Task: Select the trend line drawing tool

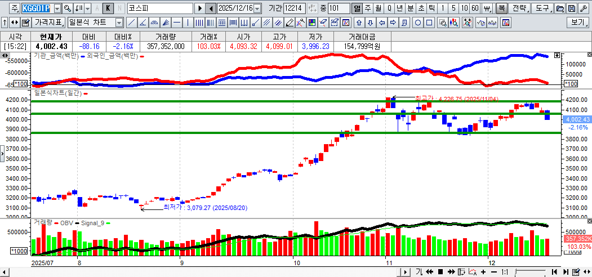Action: click(131, 23)
